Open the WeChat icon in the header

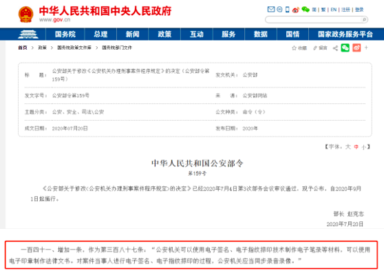(306, 10)
